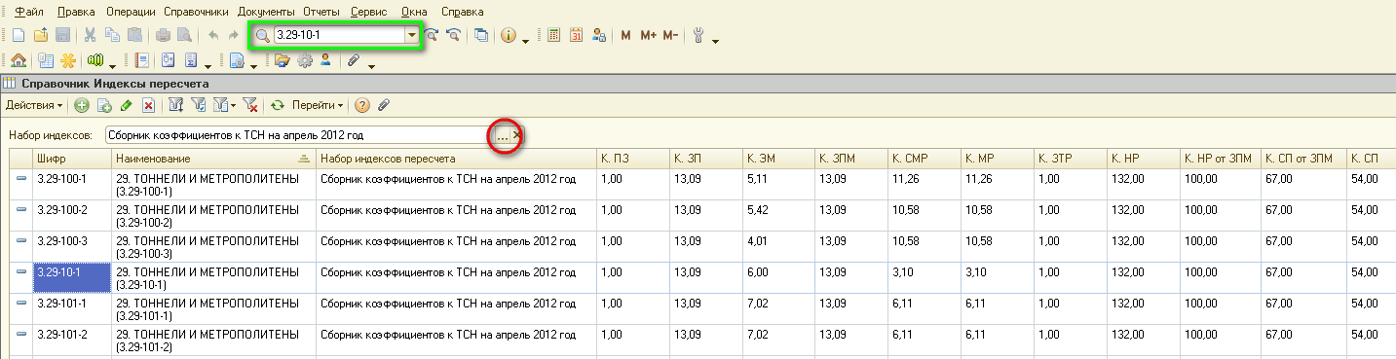1396x359 pixels.
Task: Click the Шифр column header
Action: tap(71, 158)
